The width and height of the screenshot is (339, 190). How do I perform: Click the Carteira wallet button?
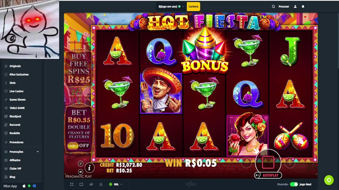[x=193, y=7]
